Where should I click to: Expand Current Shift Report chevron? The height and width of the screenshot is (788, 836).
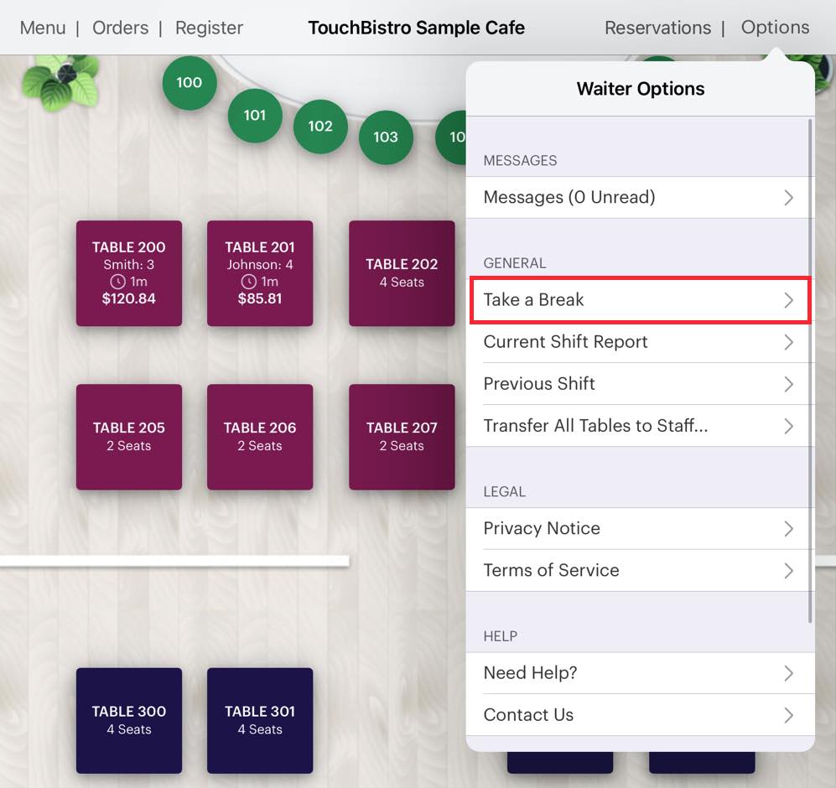788,342
